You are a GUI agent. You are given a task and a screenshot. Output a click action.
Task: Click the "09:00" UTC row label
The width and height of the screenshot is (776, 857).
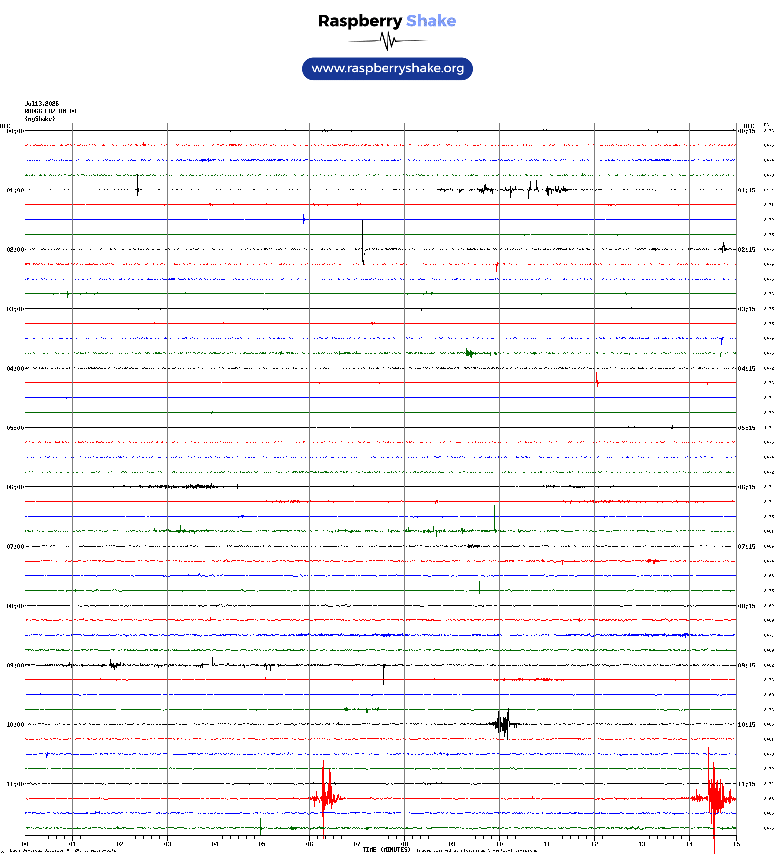15,666
